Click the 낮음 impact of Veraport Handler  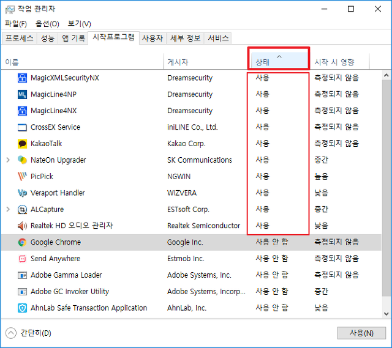click(321, 193)
